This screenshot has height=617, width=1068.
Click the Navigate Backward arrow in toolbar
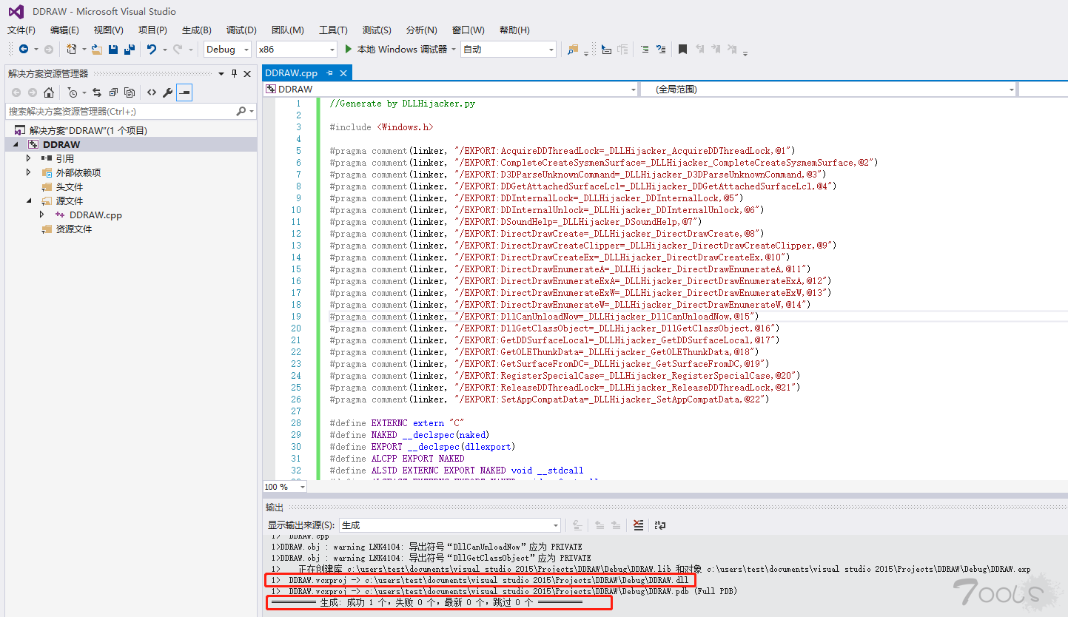coord(24,50)
